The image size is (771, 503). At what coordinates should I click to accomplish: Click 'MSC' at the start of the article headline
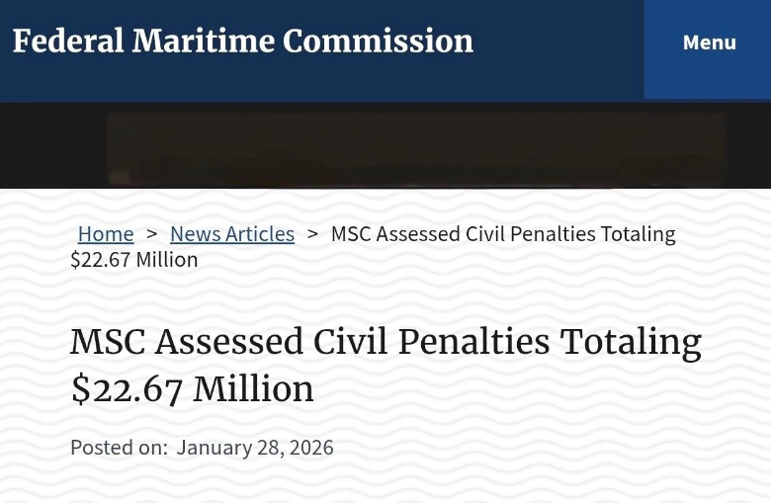[107, 342]
